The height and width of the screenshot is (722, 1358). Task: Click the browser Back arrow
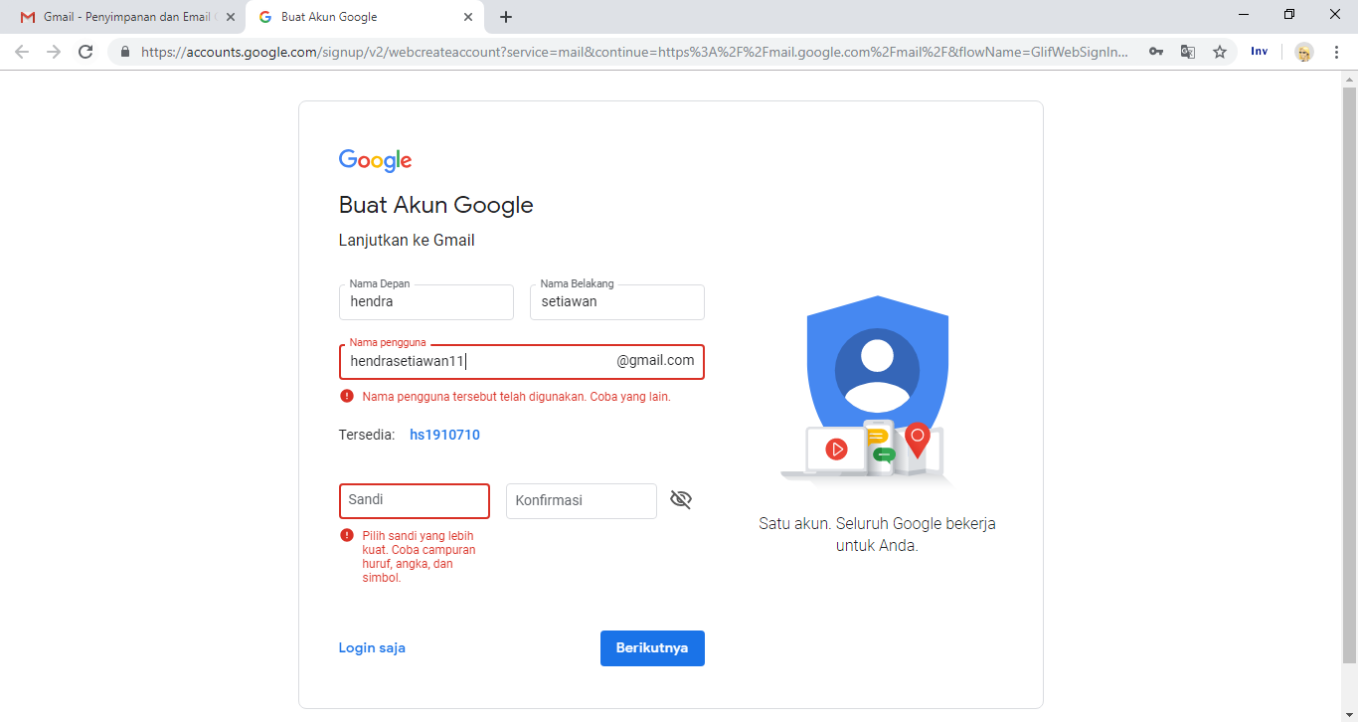[x=22, y=52]
